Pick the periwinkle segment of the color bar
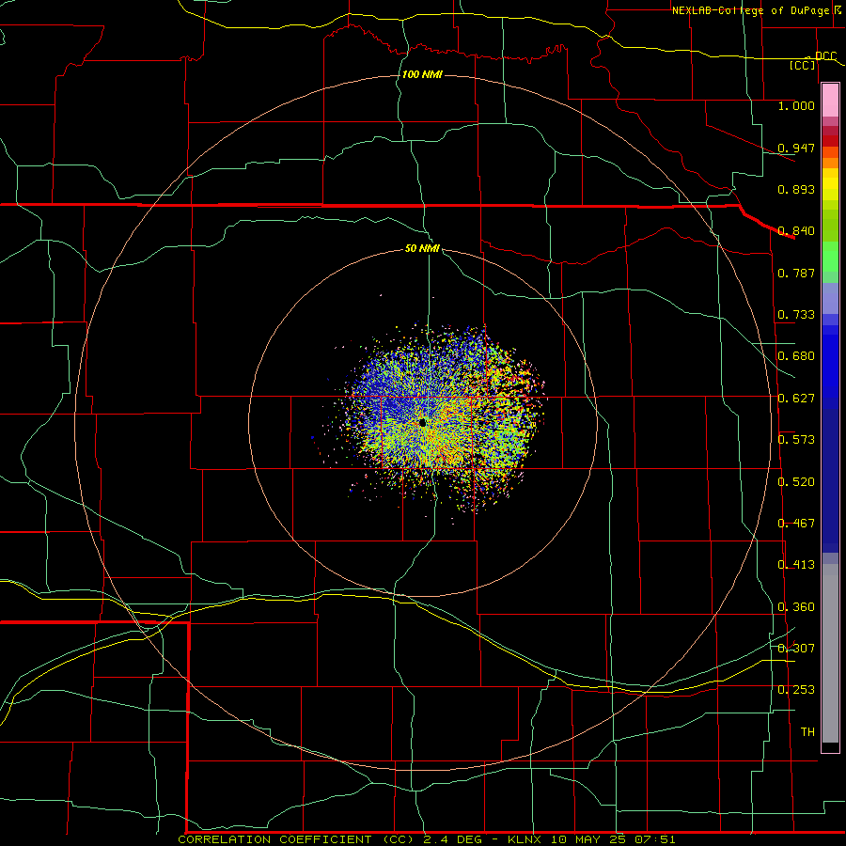 click(830, 298)
